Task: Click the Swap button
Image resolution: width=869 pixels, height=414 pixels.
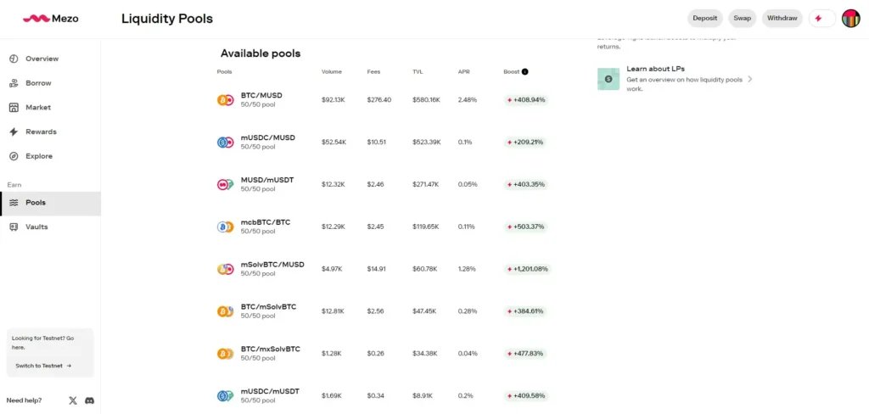Action: (742, 19)
